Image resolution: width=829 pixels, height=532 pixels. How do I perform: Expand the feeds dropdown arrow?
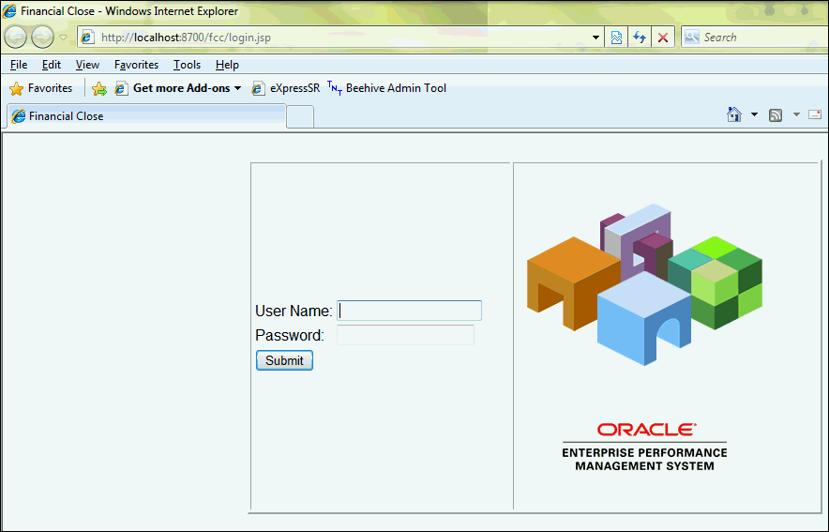pyautogui.click(x=796, y=114)
